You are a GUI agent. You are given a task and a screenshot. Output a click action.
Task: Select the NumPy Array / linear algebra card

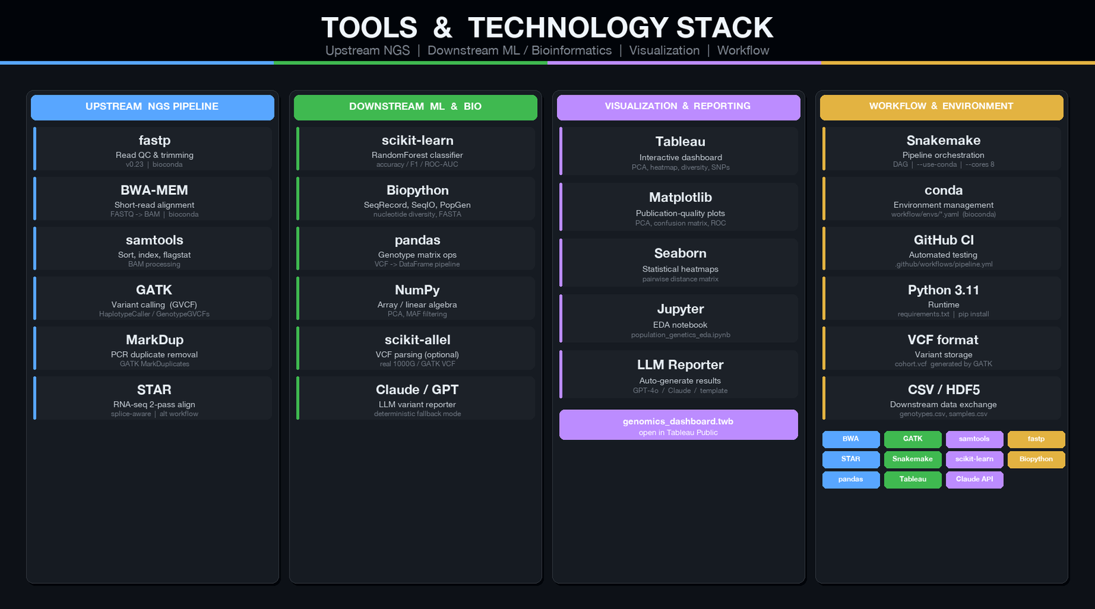click(x=415, y=298)
